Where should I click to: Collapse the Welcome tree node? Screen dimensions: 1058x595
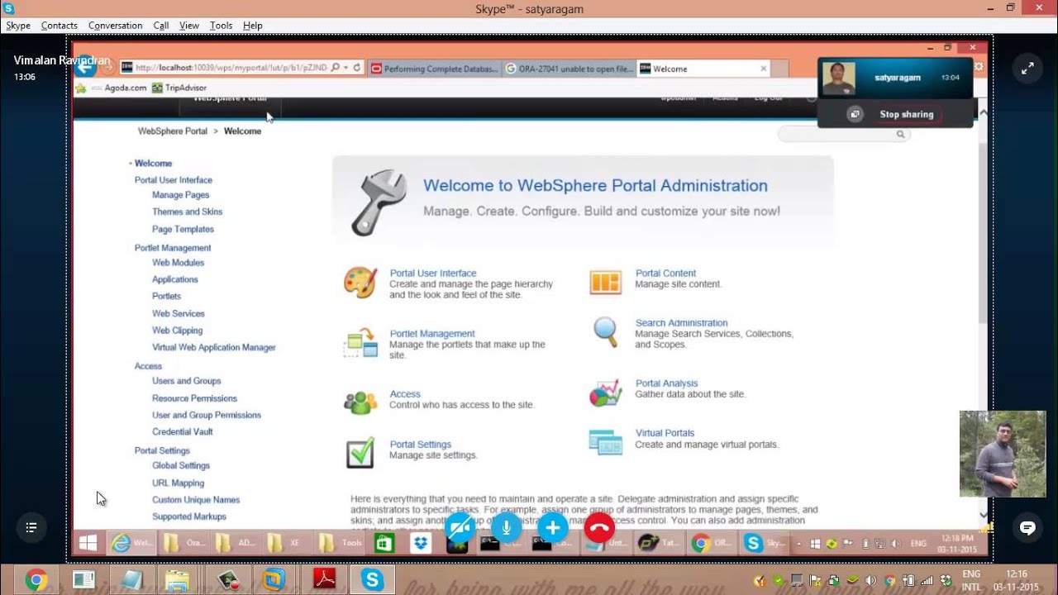point(131,164)
